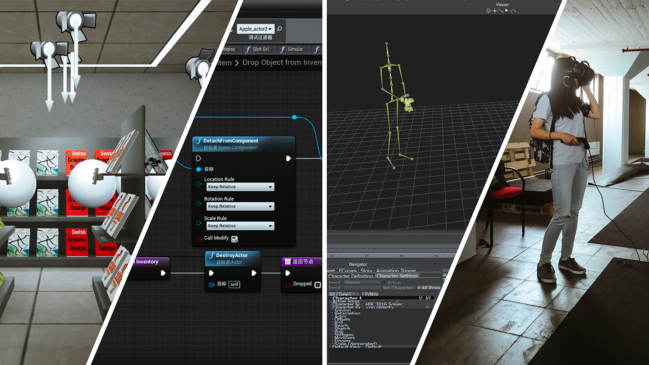Click the DestroyActor input execution pin
This screenshot has height=365, width=649.
pos(211,273)
